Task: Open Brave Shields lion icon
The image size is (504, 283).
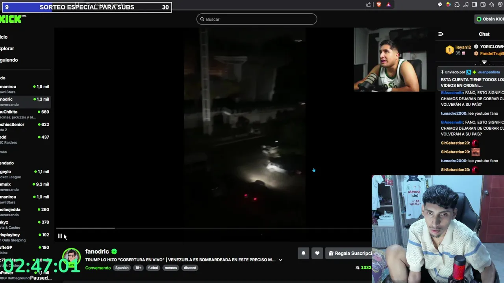Action: [379, 5]
